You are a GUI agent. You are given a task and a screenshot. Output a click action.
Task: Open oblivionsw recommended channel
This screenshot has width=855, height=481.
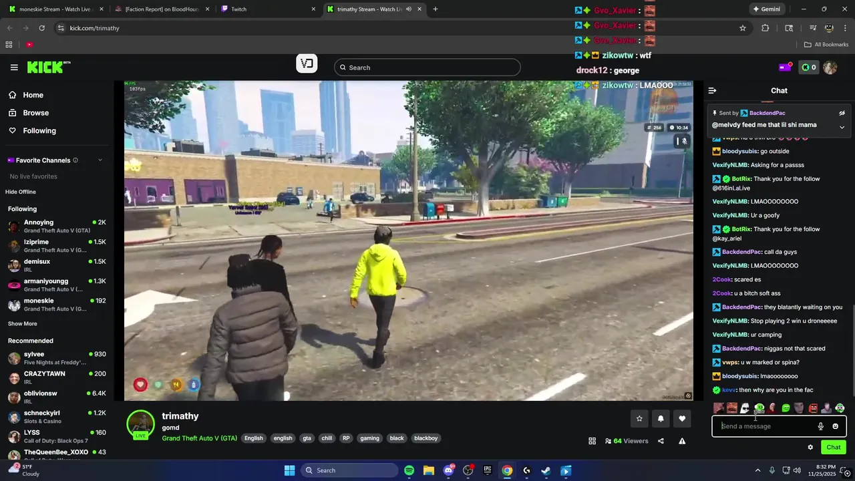(57, 397)
